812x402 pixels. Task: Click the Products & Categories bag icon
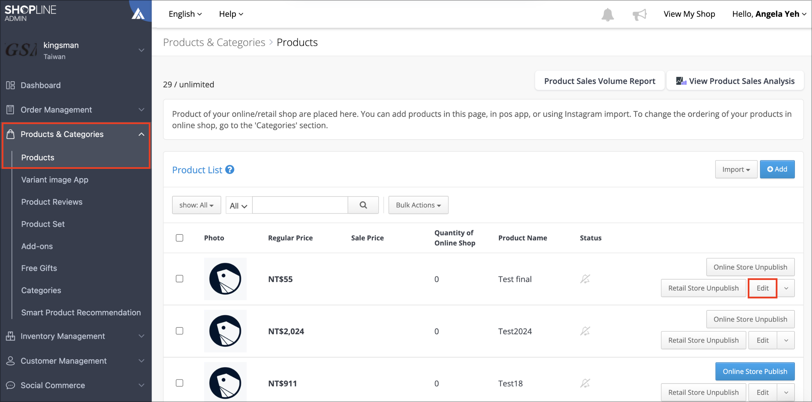pyautogui.click(x=10, y=134)
